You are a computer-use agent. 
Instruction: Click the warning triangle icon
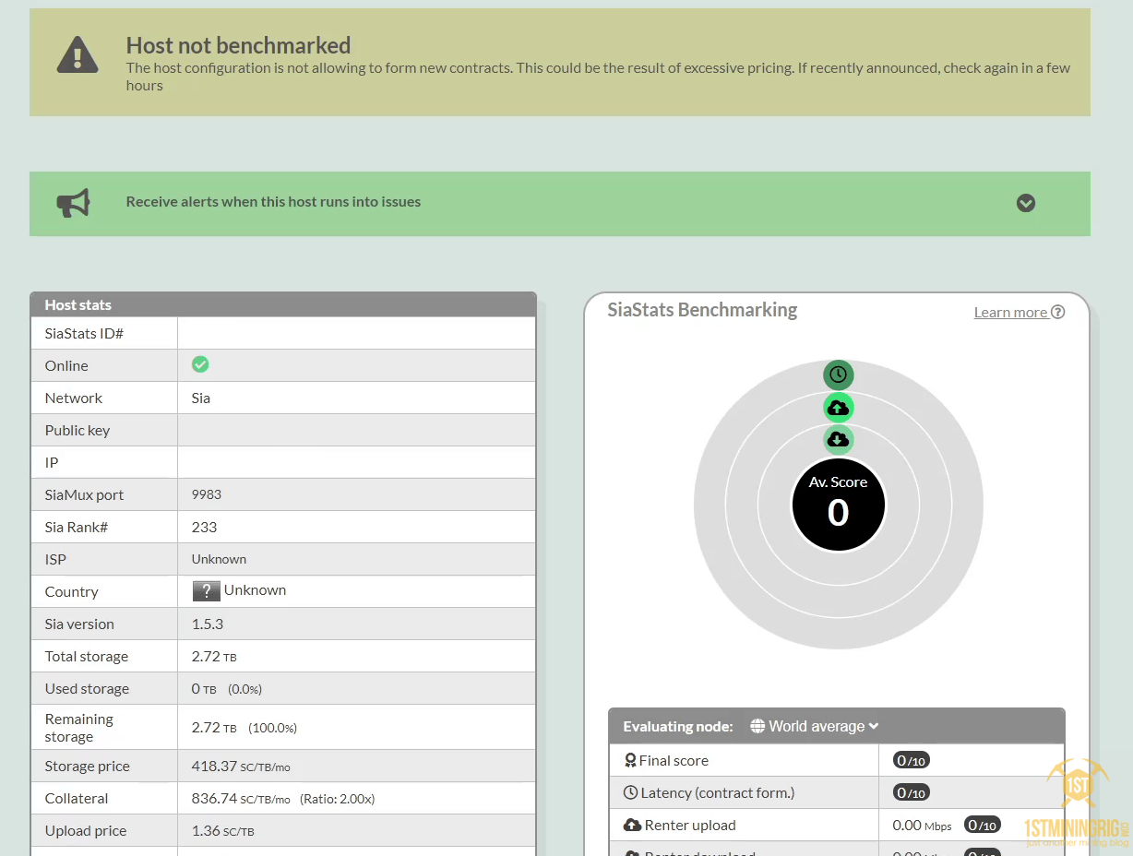(x=78, y=54)
